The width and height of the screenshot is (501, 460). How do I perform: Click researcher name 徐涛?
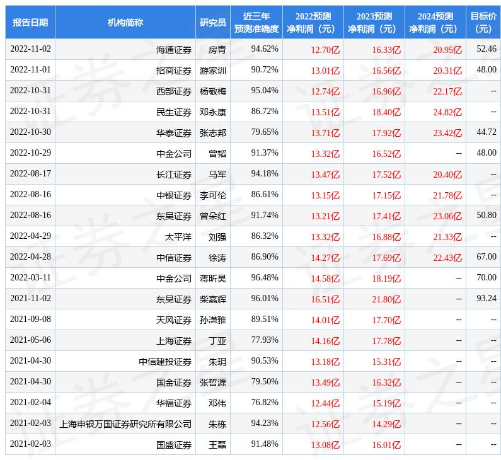pos(217,258)
